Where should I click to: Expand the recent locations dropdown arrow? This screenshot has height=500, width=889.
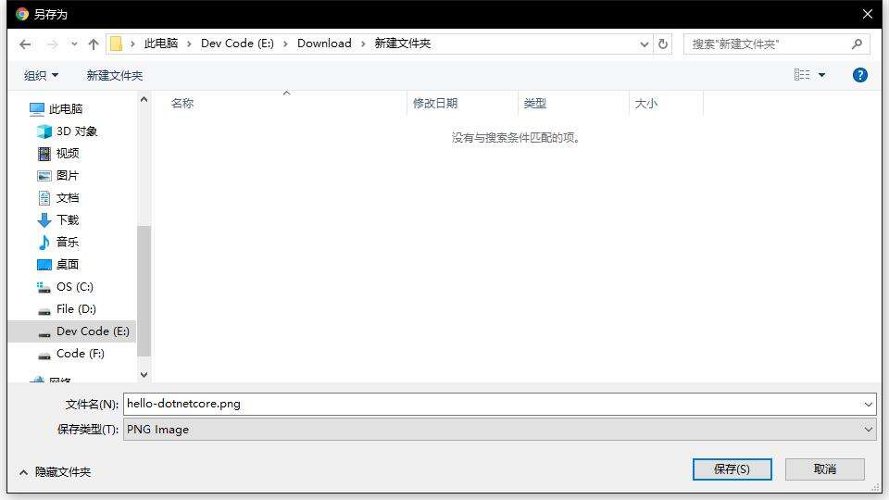pyautogui.click(x=74, y=44)
